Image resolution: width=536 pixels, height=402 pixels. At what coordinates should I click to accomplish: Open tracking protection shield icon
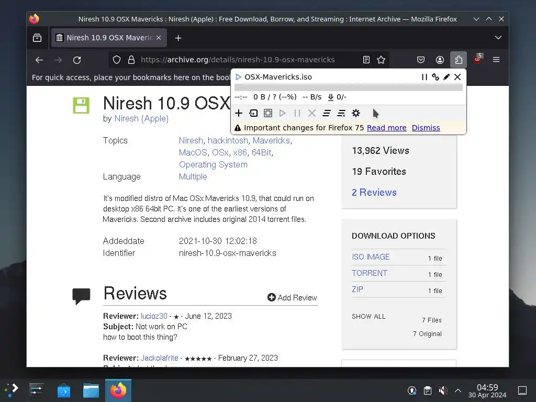[x=117, y=60]
